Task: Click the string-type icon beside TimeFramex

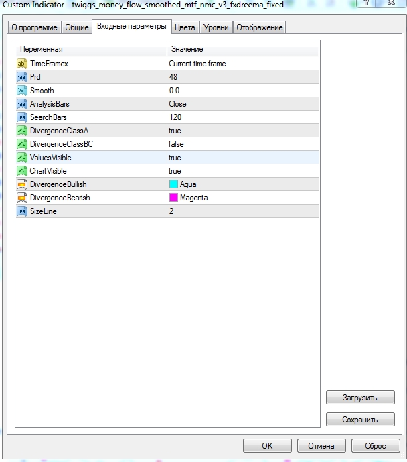Action: (x=22, y=64)
